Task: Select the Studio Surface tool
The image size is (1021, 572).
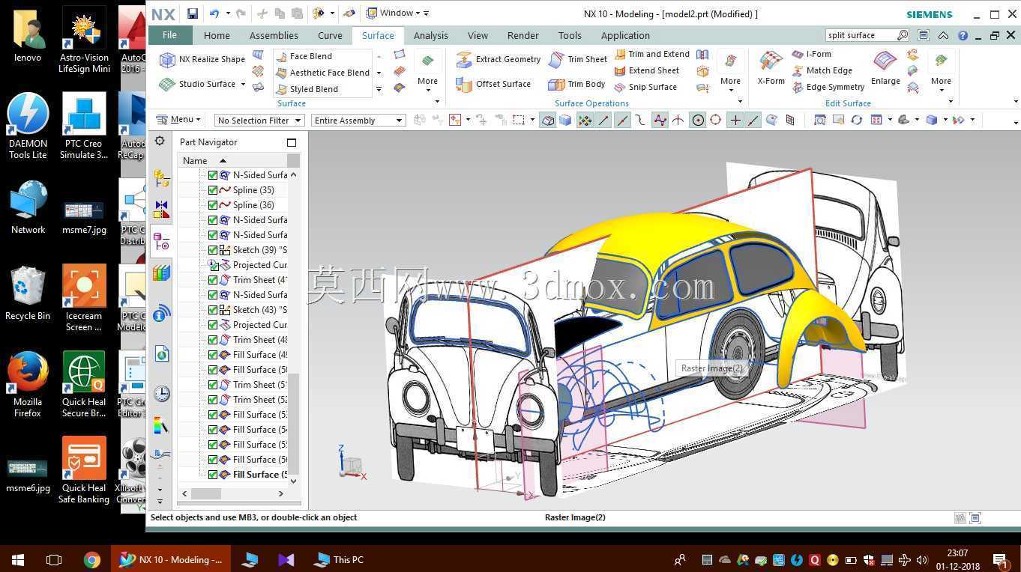Action: 198,84
